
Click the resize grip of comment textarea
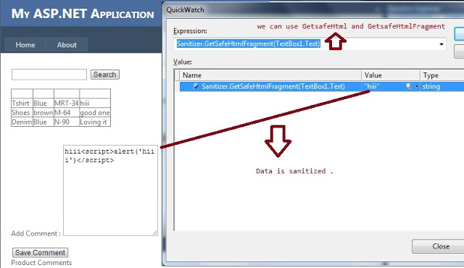click(154, 233)
